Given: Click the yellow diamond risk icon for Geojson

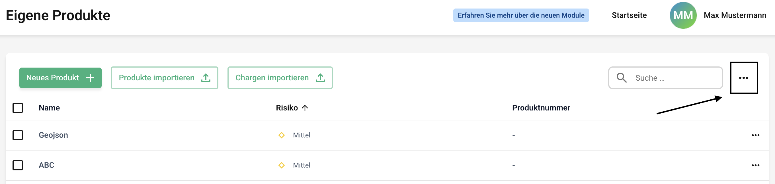Looking at the screenshot, I should (x=282, y=135).
